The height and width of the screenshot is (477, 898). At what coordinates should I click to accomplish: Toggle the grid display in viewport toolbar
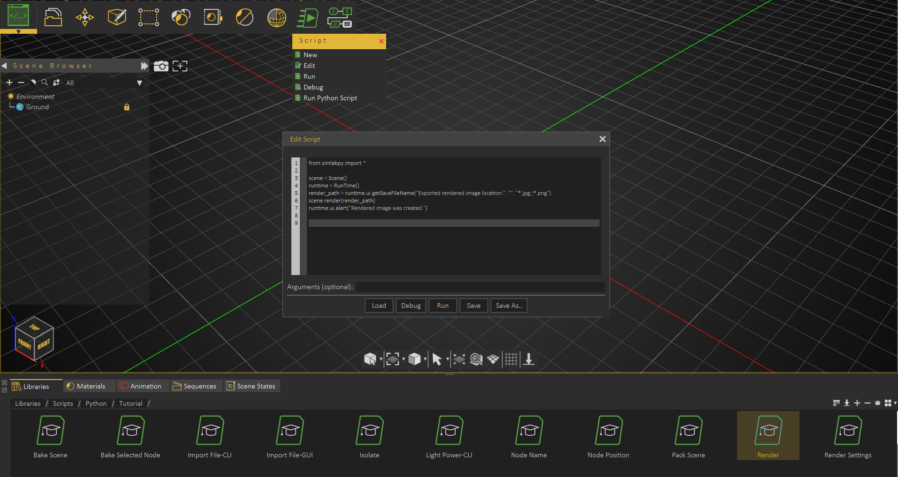pyautogui.click(x=511, y=359)
